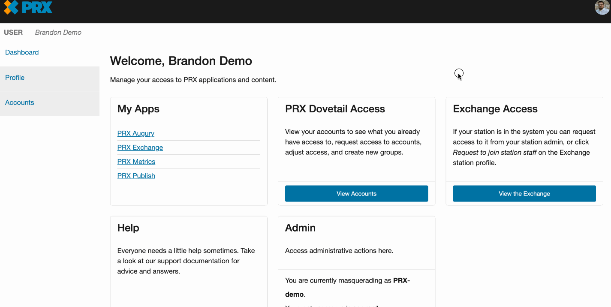Select Dashboard in the sidebar

22,52
